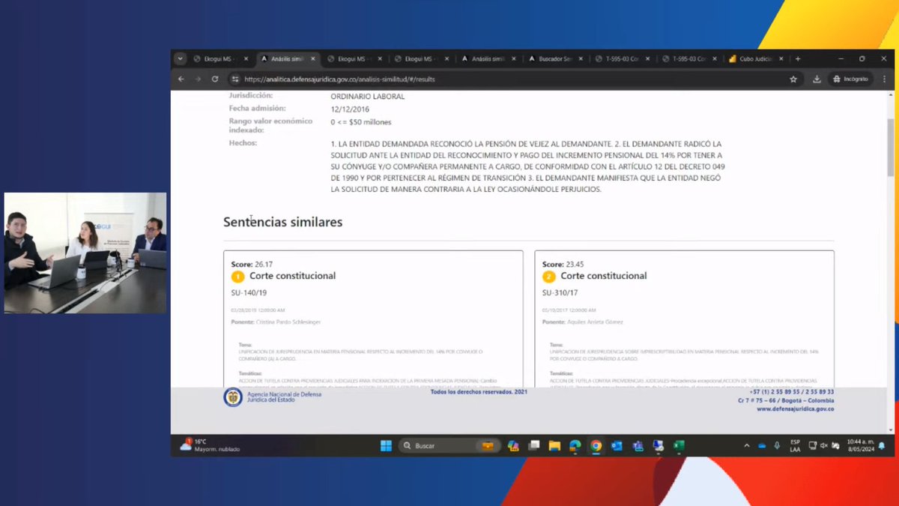Viewport: 899px width, 506px height.
Task: Close the Cubo Judicial tab
Action: tap(782, 58)
